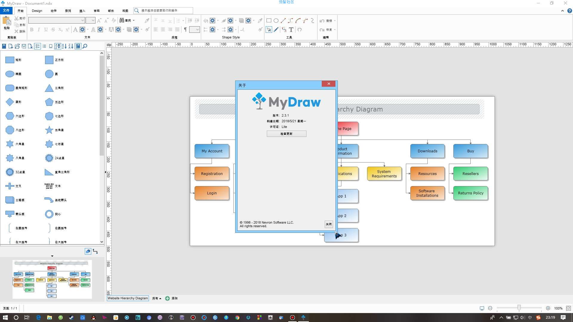Toggle Strikethrough text formatting
The width and height of the screenshot is (573, 322).
pos(53,30)
